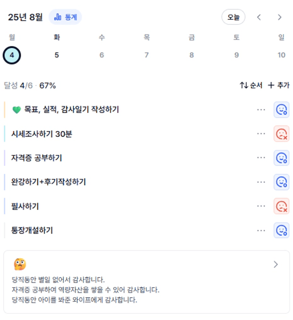
Task: Open the 통계 statistics view
Action: coord(65,17)
